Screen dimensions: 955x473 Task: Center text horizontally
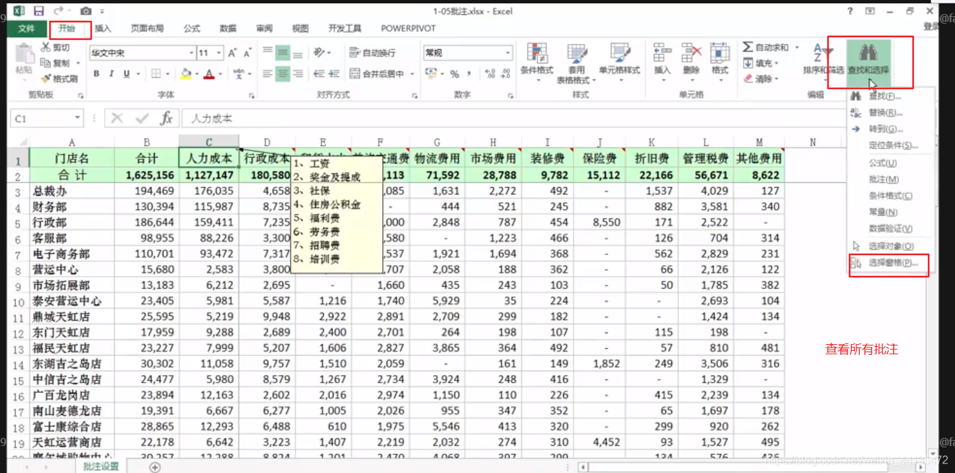click(282, 74)
